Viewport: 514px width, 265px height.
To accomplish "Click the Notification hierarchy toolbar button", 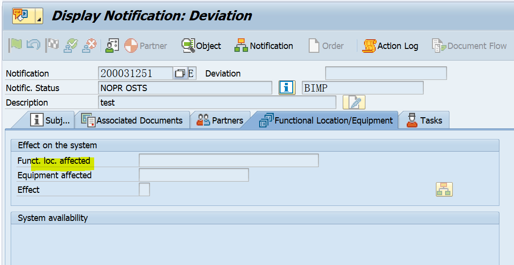I will (x=264, y=46).
